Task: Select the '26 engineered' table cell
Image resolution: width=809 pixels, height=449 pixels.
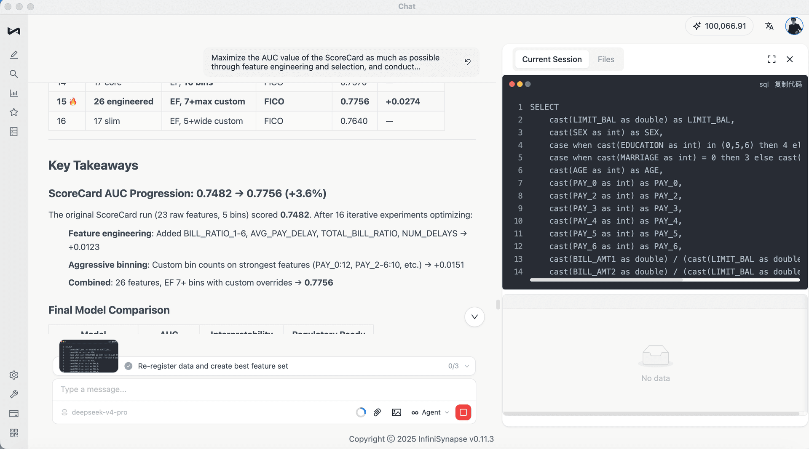Action: [123, 101]
